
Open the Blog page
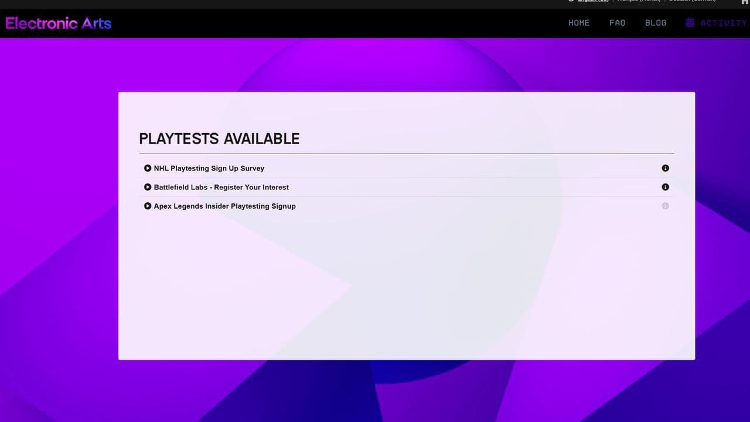click(656, 23)
